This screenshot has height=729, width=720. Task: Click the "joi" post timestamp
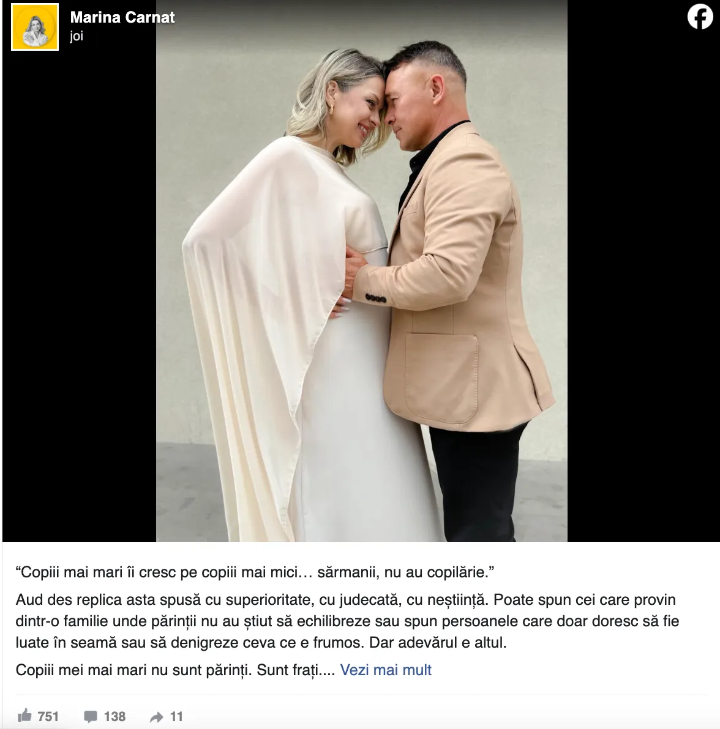click(x=77, y=36)
